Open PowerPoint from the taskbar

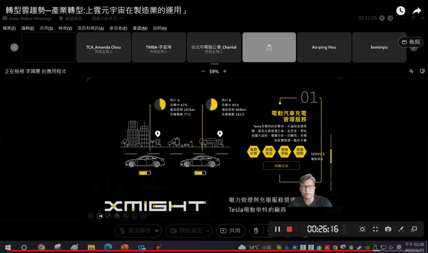(124, 247)
